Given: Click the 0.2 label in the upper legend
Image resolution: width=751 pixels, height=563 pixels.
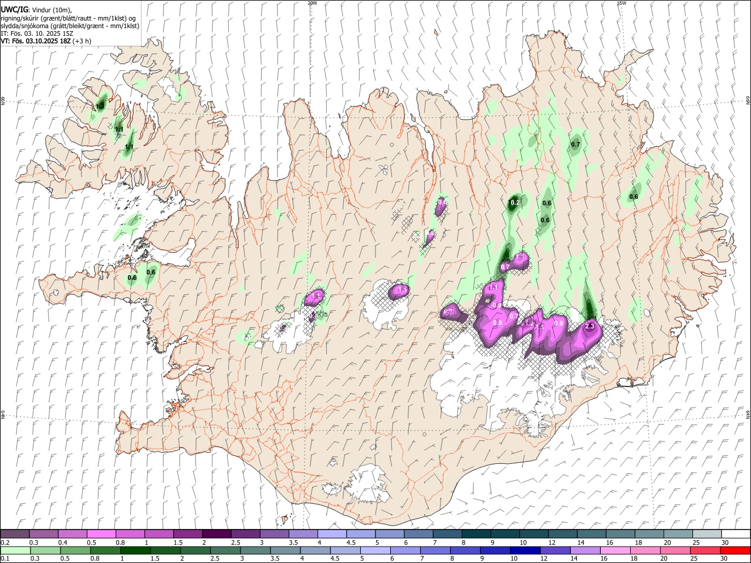Looking at the screenshot, I should [5, 542].
